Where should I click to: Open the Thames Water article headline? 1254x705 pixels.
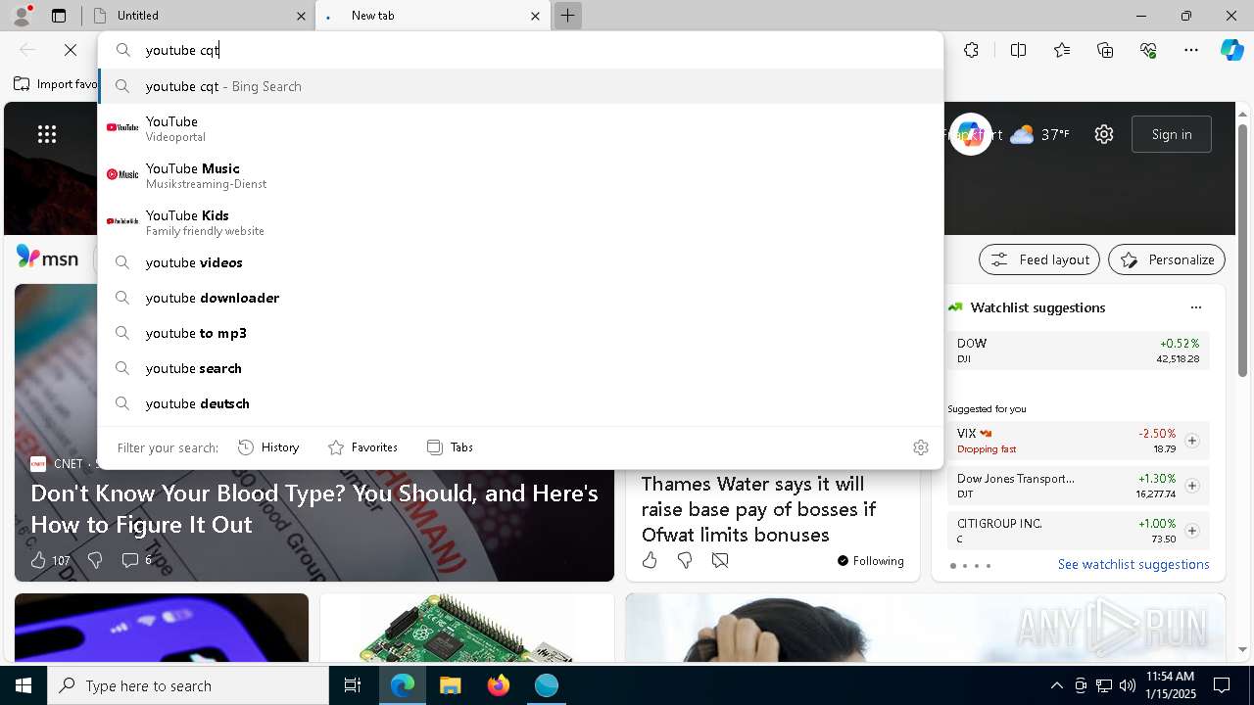point(759,509)
